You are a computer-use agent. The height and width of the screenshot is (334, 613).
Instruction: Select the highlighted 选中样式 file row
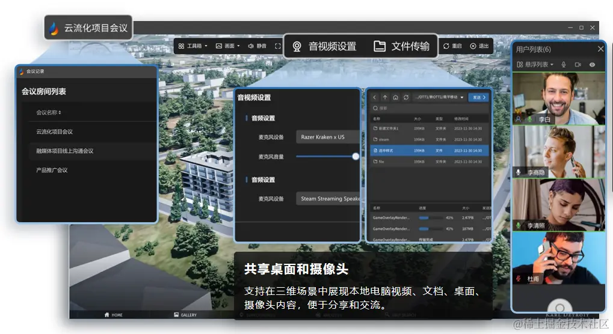[430, 150]
